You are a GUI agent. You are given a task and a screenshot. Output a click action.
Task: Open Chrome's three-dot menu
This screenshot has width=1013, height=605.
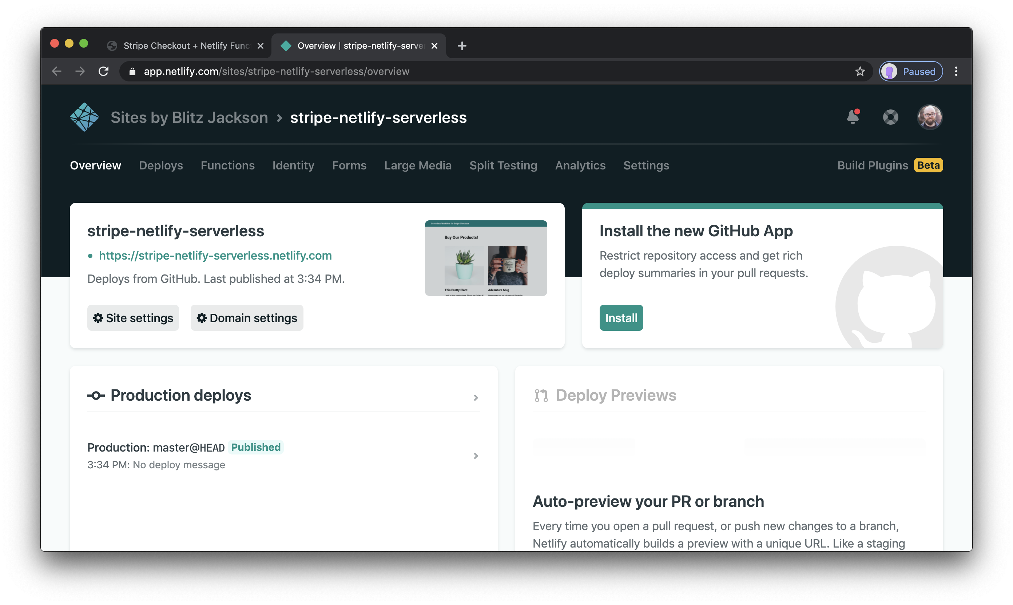coord(957,71)
